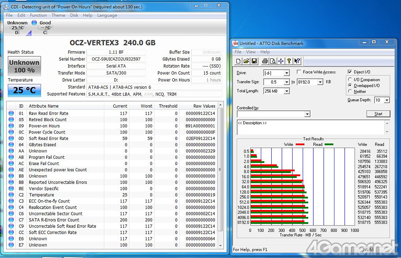Activate the context help pointer icon

(x=297, y=61)
